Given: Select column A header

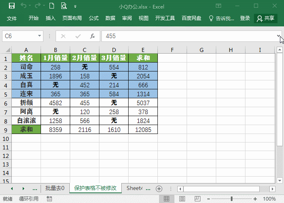Looking at the screenshot, I should (26, 50).
